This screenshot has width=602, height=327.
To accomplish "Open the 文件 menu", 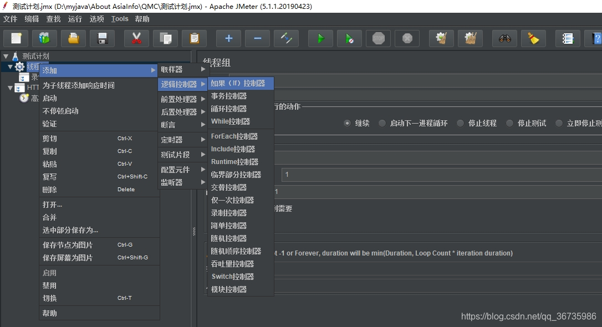I will (11, 19).
